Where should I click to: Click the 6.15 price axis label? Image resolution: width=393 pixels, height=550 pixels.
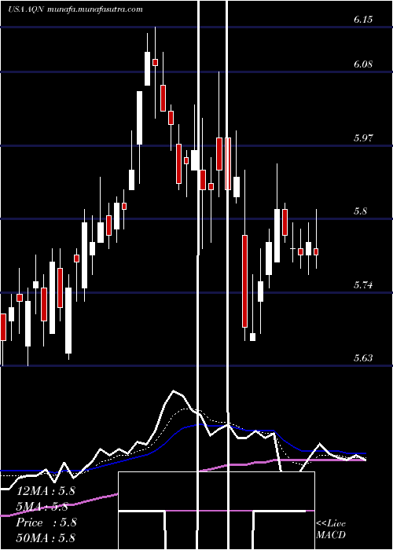tap(363, 20)
